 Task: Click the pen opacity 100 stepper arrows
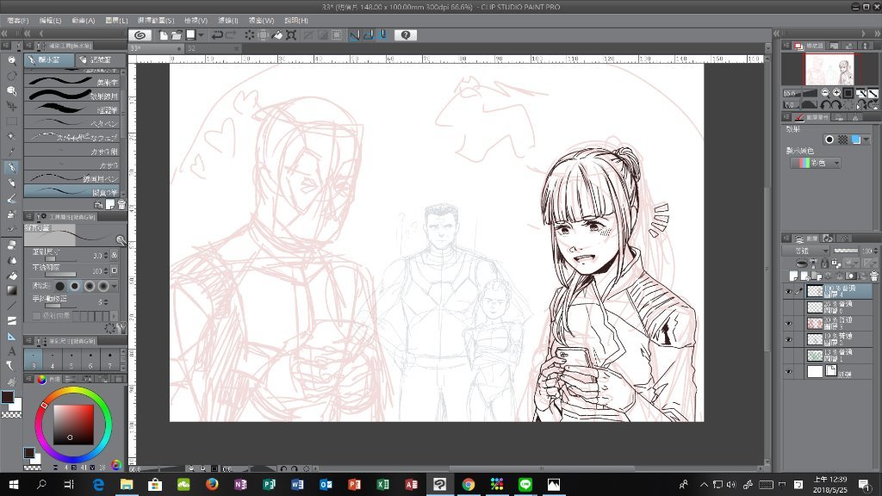click(106, 271)
